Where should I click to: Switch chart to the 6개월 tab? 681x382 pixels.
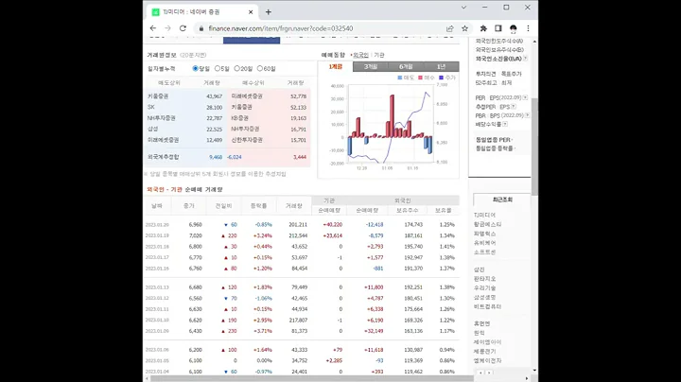point(406,66)
